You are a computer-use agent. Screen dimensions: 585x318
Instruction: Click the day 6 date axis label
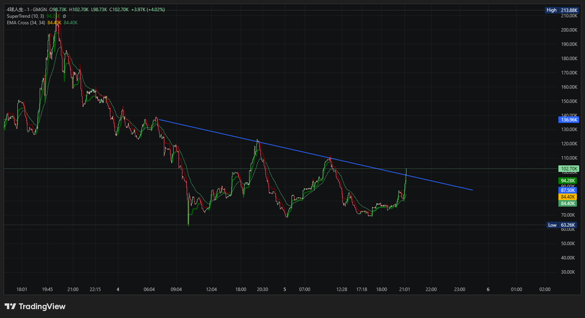(x=488, y=289)
